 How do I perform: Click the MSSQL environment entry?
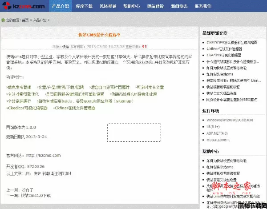218,140
